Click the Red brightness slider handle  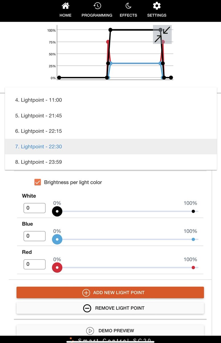pos(57,268)
